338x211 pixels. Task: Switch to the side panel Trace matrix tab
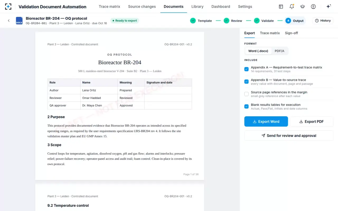point(270,33)
